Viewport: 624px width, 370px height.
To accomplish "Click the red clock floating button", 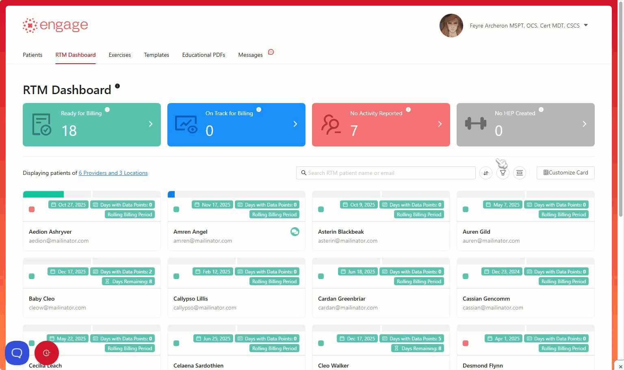I will pos(47,353).
